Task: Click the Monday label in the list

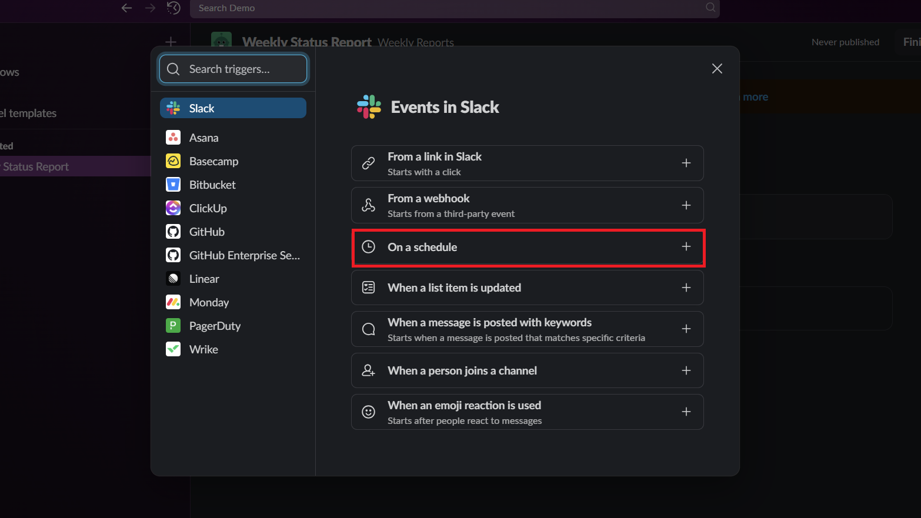Action: tap(209, 302)
